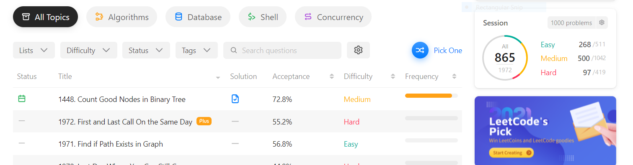Open the Status filter dropdown
This screenshot has height=165, width=633.
[146, 50]
